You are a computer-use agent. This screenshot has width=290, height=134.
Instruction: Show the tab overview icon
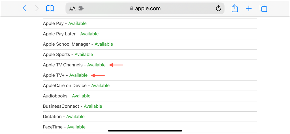263,8
